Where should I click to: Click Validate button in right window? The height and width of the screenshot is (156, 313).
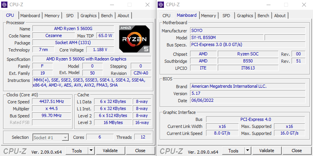point(267,151)
